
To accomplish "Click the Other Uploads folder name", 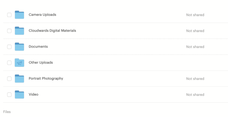I will click(41, 63).
